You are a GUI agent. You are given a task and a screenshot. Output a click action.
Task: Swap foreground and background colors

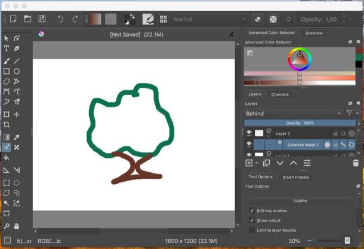pos(132,16)
